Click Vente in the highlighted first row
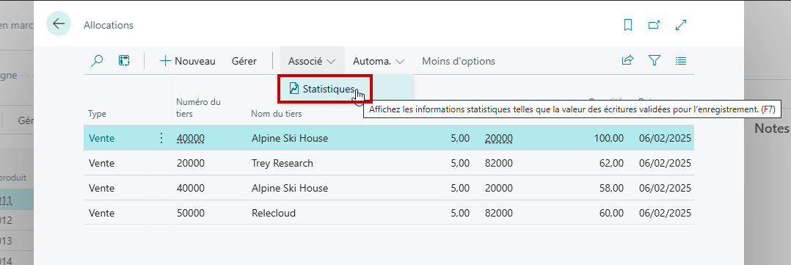Viewport: 791px width, 265px height. (x=101, y=138)
